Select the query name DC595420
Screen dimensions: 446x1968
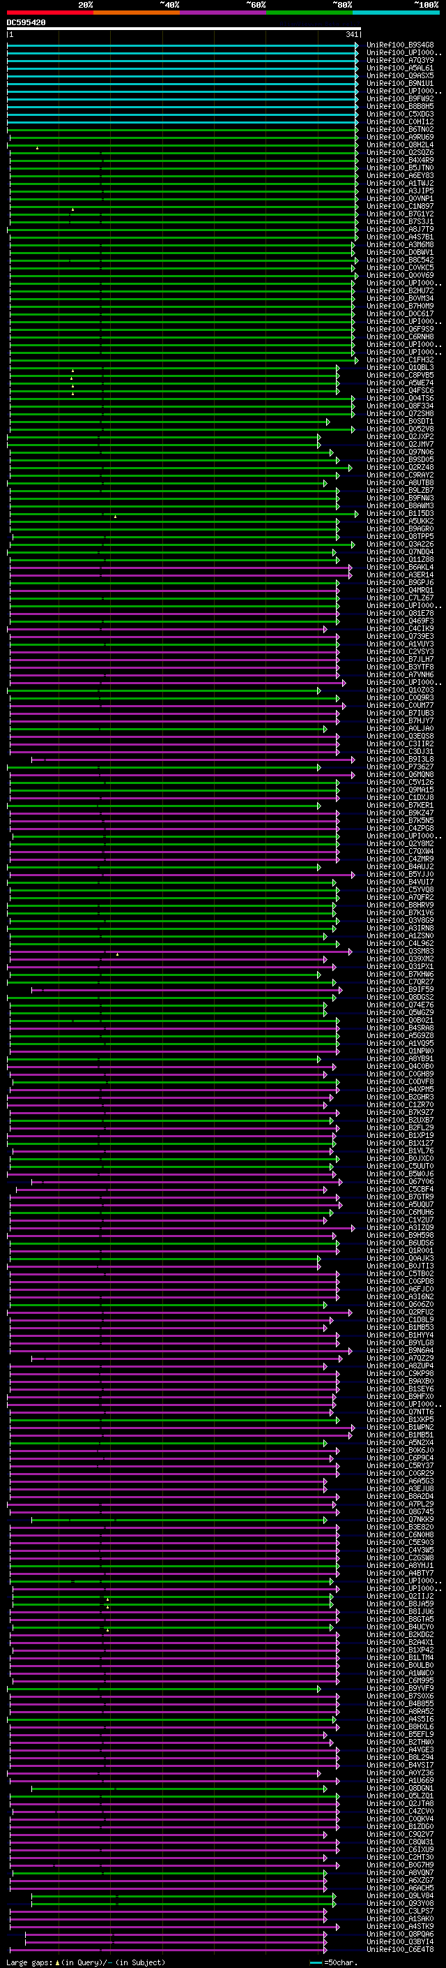pyautogui.click(x=26, y=23)
